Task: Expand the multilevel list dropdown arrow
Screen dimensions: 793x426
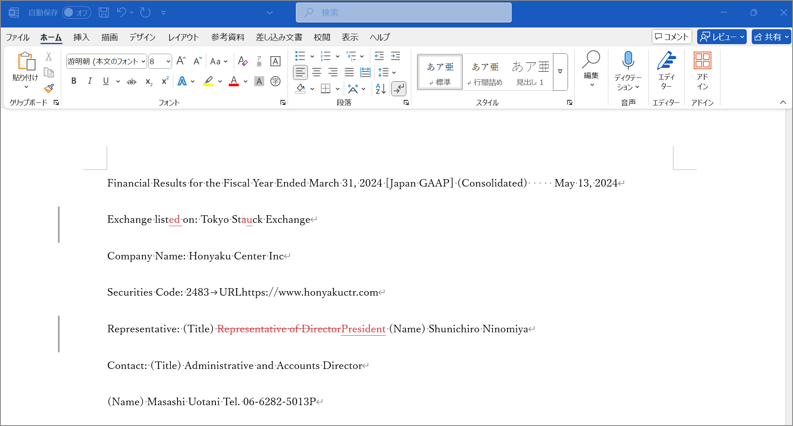Action: click(x=362, y=56)
